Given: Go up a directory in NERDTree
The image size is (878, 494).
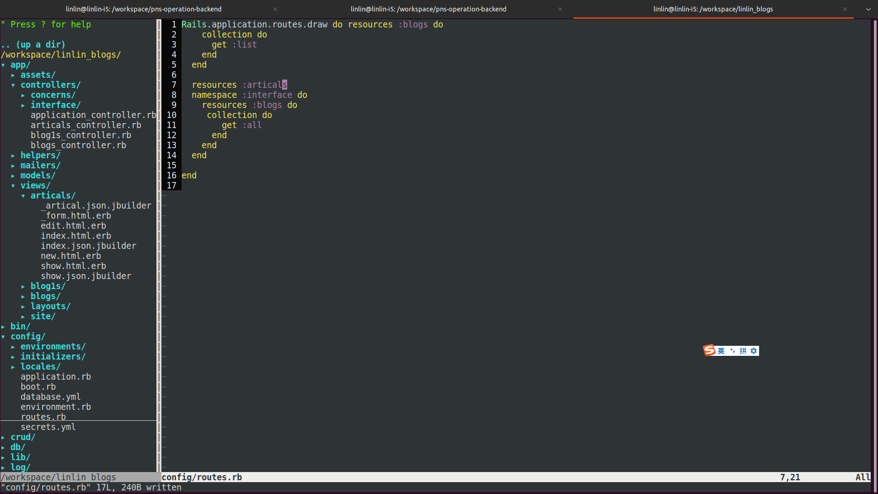Looking at the screenshot, I should 33,45.
